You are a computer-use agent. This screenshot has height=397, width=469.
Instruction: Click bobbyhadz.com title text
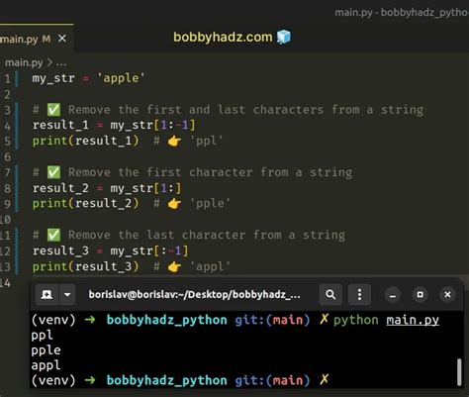[223, 37]
